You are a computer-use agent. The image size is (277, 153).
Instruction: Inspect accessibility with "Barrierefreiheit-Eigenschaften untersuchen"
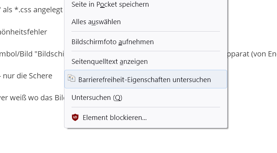pos(144,79)
